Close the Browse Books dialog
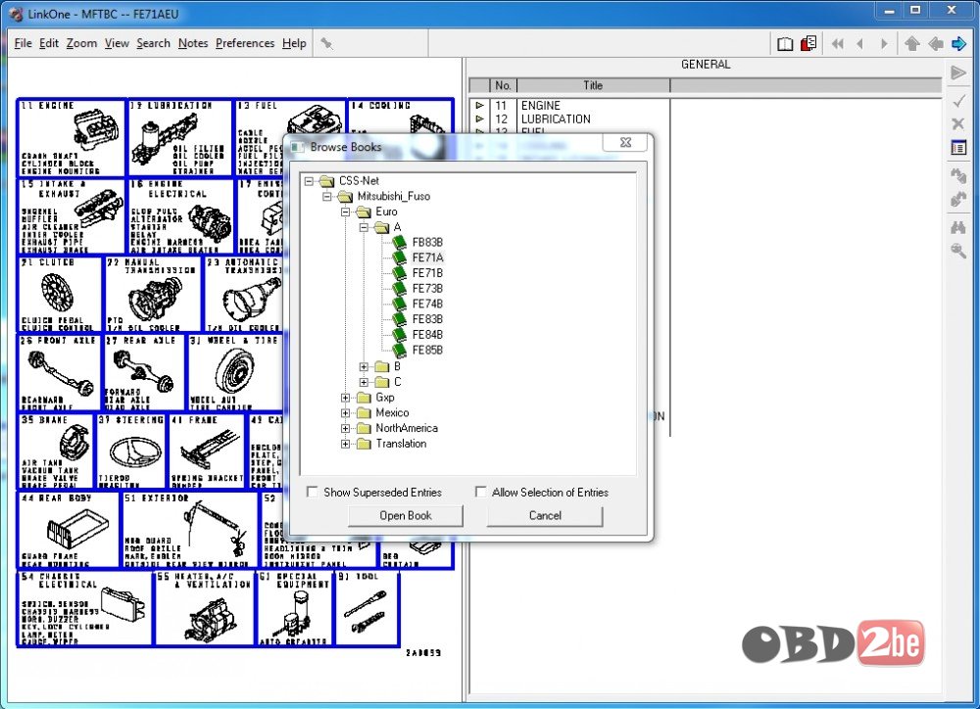Image resolution: width=980 pixels, height=709 pixels. pos(625,142)
